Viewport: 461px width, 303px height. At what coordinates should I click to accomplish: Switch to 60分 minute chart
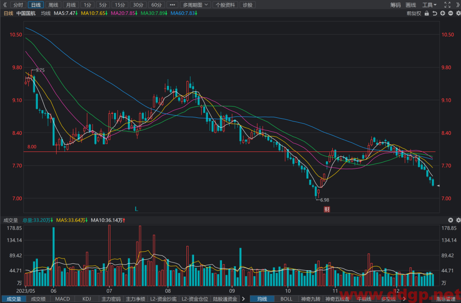[x=156, y=4]
